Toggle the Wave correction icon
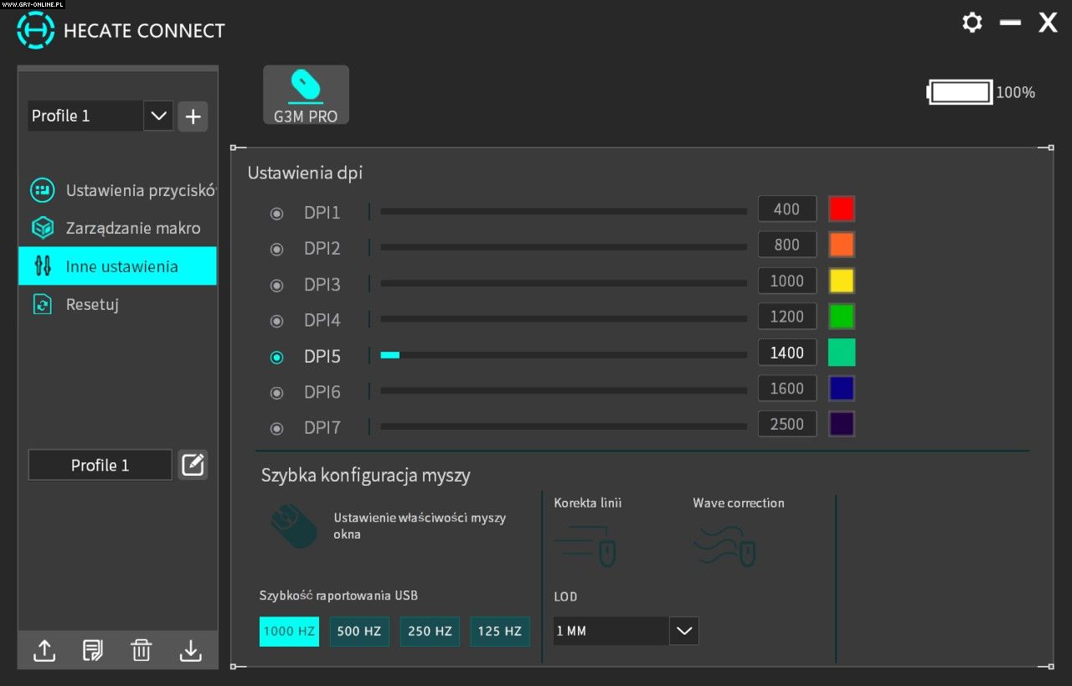The image size is (1072, 686). pyautogui.click(x=724, y=546)
